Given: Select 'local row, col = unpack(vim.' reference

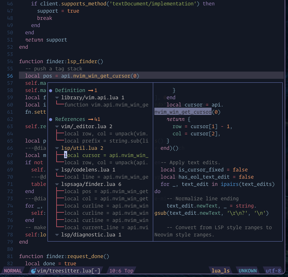Looking at the screenshot, I should (x=106, y=134).
